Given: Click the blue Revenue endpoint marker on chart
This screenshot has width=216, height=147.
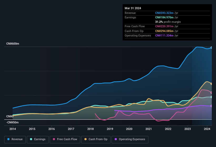Looking at the screenshot, I should (211, 48).
